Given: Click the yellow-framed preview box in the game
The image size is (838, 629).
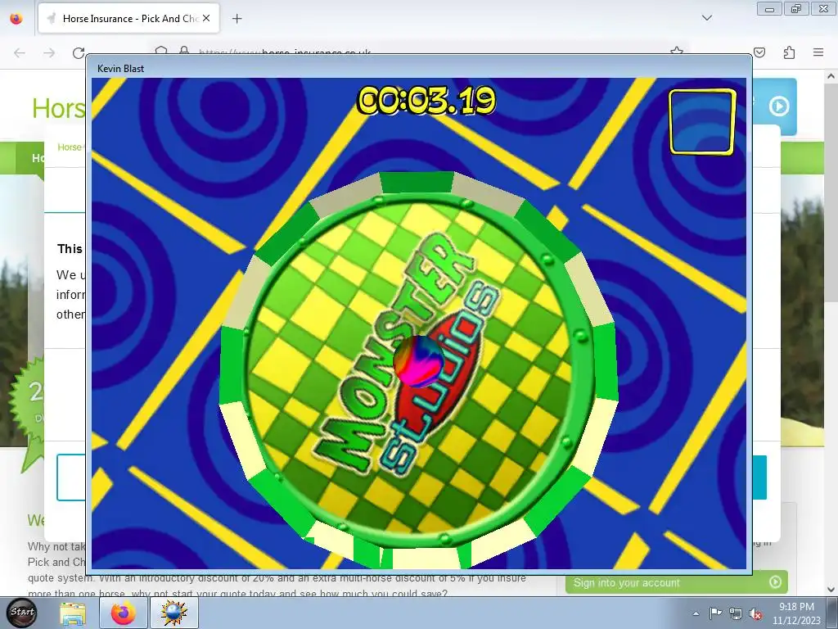Looking at the screenshot, I should [702, 122].
